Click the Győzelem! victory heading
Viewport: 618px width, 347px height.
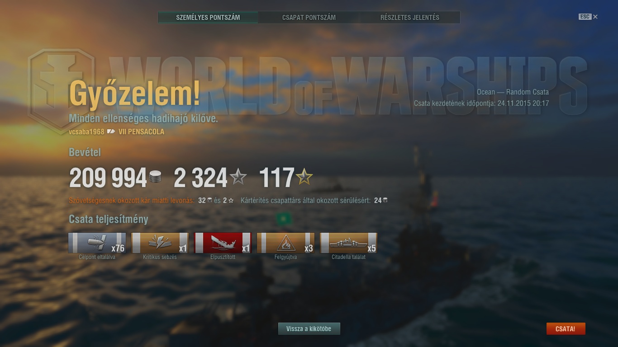click(134, 94)
